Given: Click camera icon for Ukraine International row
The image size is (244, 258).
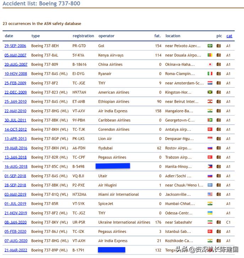Looking at the screenshot, I should (219, 222).
